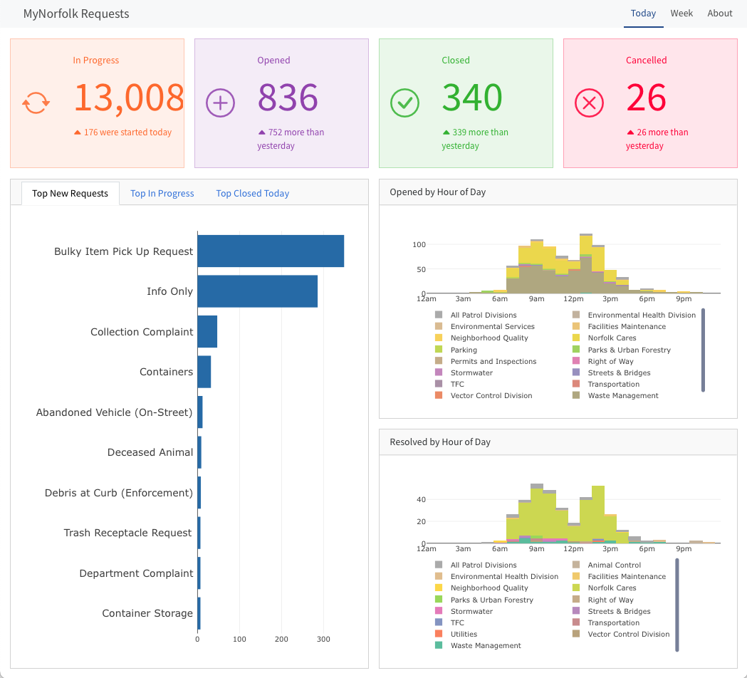This screenshot has height=678, width=747.
Task: Click the orange triangle beside '176 were started today'
Action: pos(77,132)
